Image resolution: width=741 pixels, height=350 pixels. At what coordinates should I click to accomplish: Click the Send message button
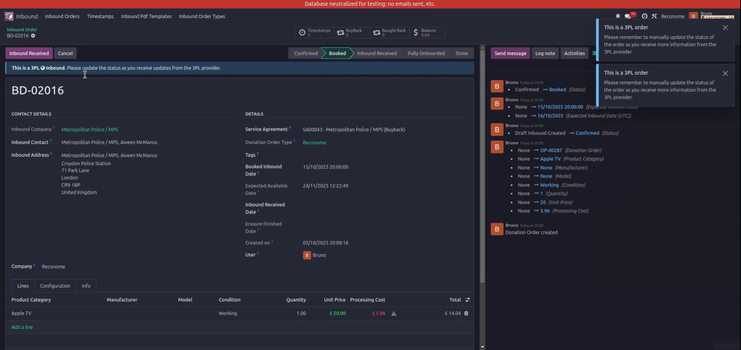tap(510, 53)
